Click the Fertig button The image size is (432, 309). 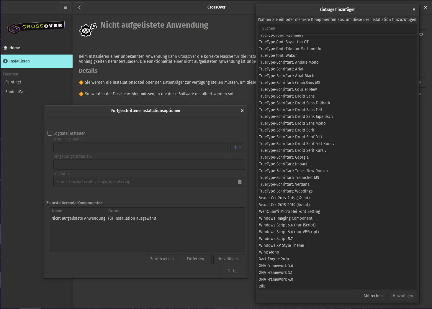233,271
